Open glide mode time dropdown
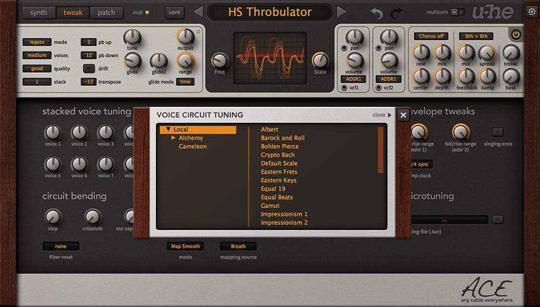540x307 pixels. point(185,82)
